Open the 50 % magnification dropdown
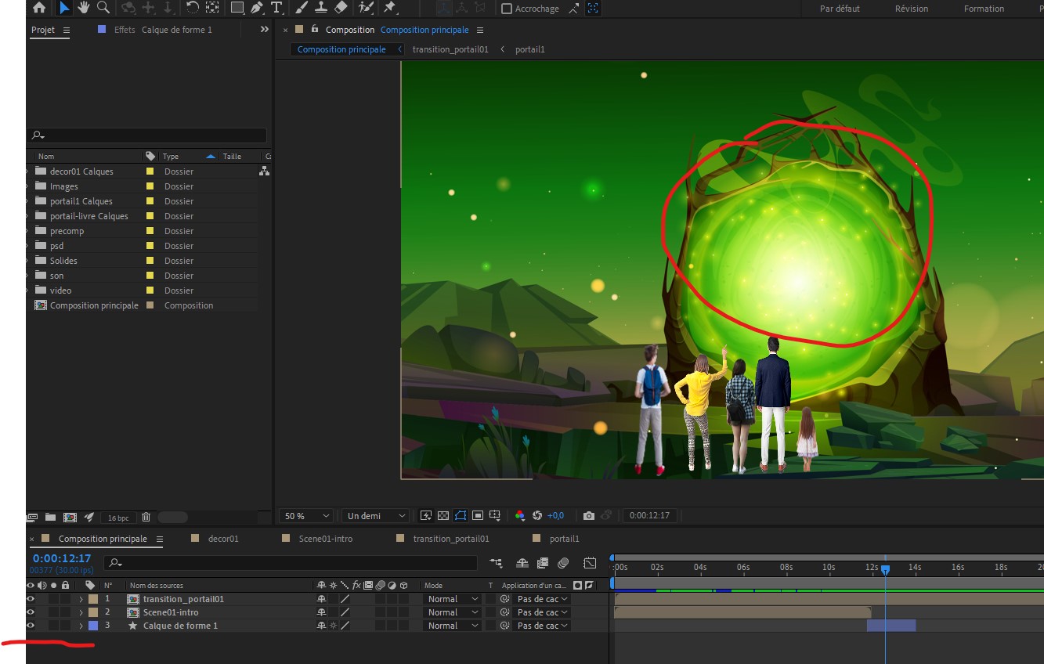The width and height of the screenshot is (1044, 664). 305,516
